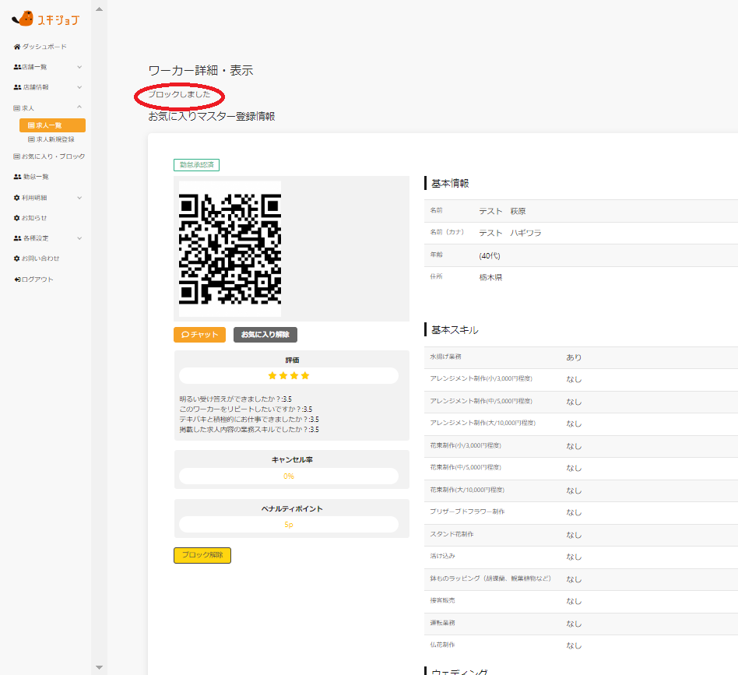Expand the 利用明細 chevron
The height and width of the screenshot is (675, 738).
79,198
